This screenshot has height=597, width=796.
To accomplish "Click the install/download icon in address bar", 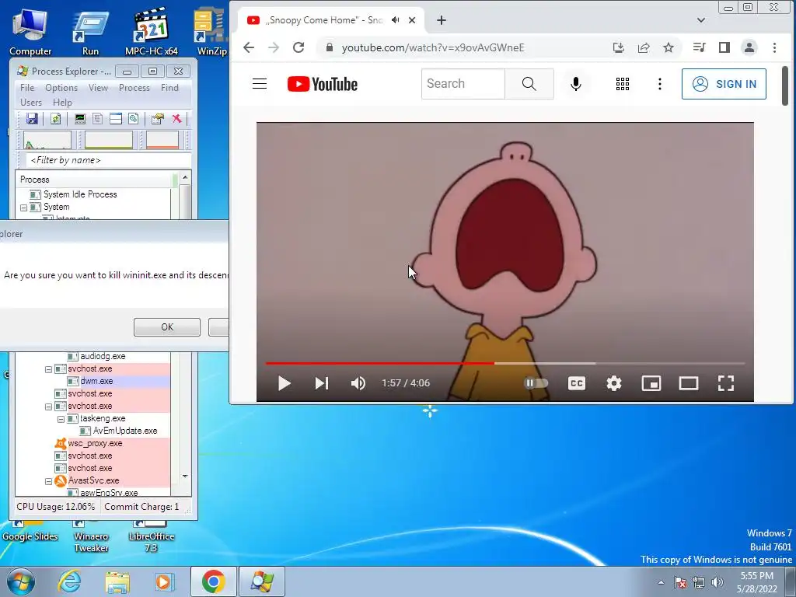I will click(618, 47).
